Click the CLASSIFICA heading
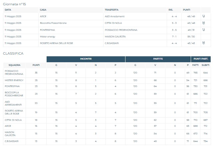Screen dimensions: 217x146 [x=13, y=53]
